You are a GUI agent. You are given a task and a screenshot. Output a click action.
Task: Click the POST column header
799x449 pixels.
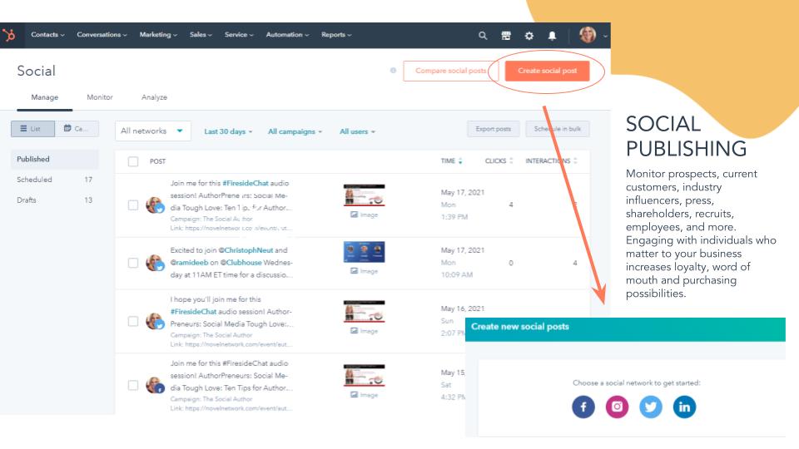(157, 161)
